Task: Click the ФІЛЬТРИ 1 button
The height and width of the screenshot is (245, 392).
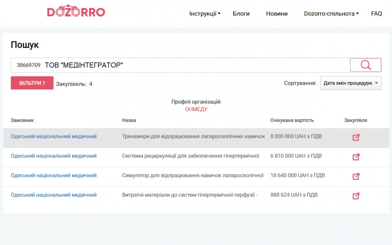Action: [32, 83]
